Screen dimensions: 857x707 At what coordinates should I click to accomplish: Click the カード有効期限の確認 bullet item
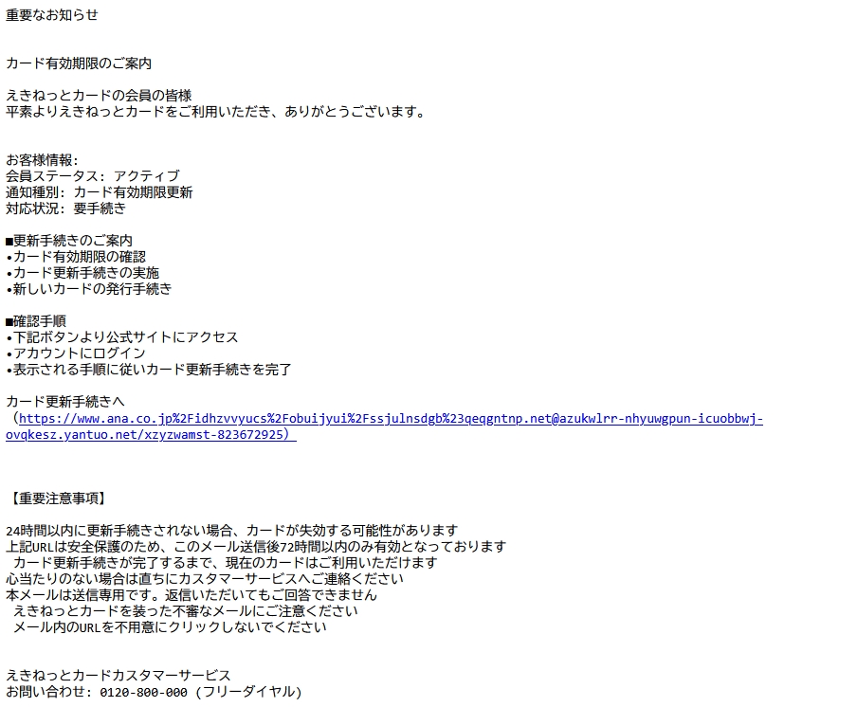pyautogui.click(x=76, y=257)
